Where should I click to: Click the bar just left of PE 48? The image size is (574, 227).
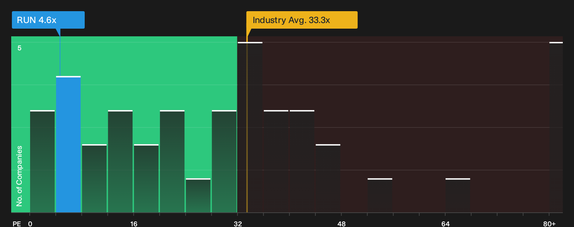[328, 178]
